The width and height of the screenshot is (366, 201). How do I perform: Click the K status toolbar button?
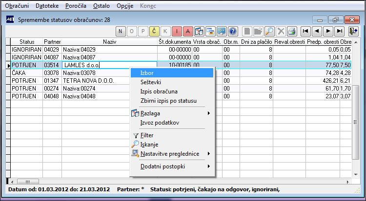tap(165, 31)
